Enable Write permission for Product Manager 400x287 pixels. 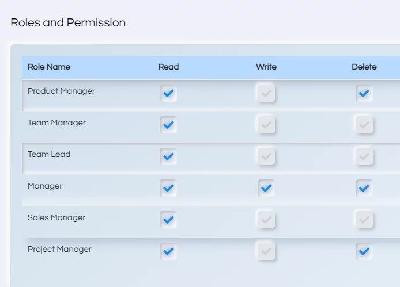[x=266, y=93]
